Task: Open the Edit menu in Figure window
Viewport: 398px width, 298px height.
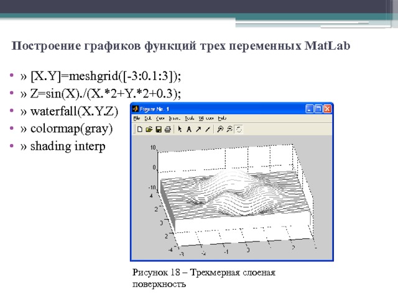Action: pyautogui.click(x=148, y=119)
